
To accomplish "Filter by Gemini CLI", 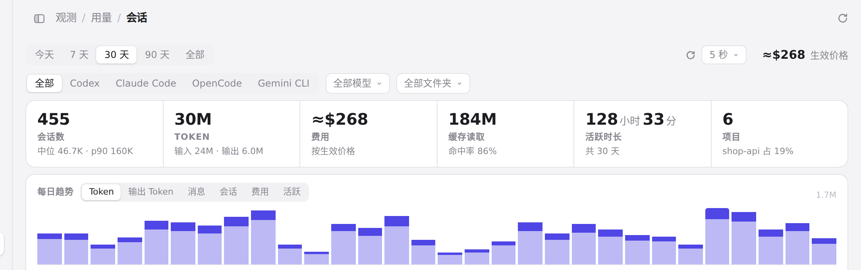I will coord(284,83).
